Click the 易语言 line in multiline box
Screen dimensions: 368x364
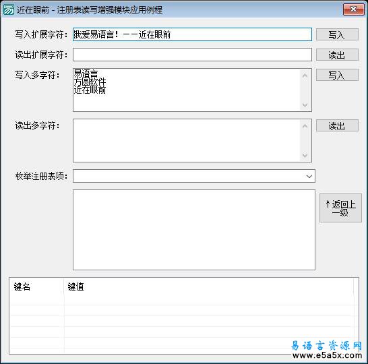point(86,73)
